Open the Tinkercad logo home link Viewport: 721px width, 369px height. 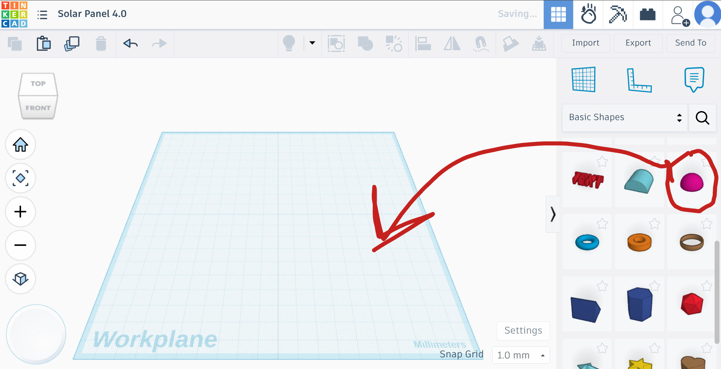(14, 14)
